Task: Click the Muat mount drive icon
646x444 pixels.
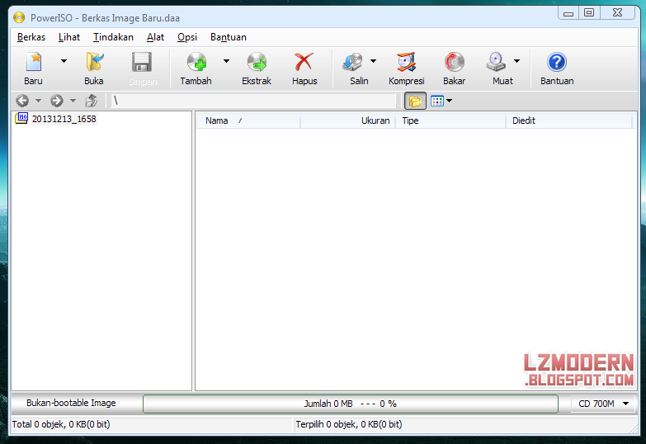Action: click(496, 62)
